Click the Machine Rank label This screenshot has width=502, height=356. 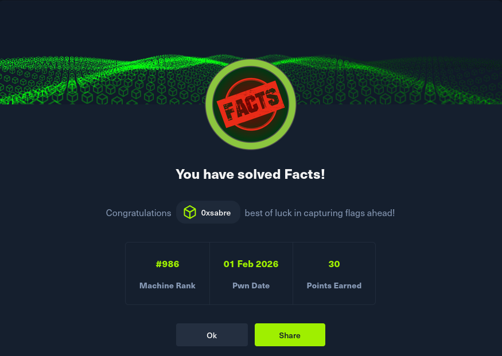pos(168,285)
